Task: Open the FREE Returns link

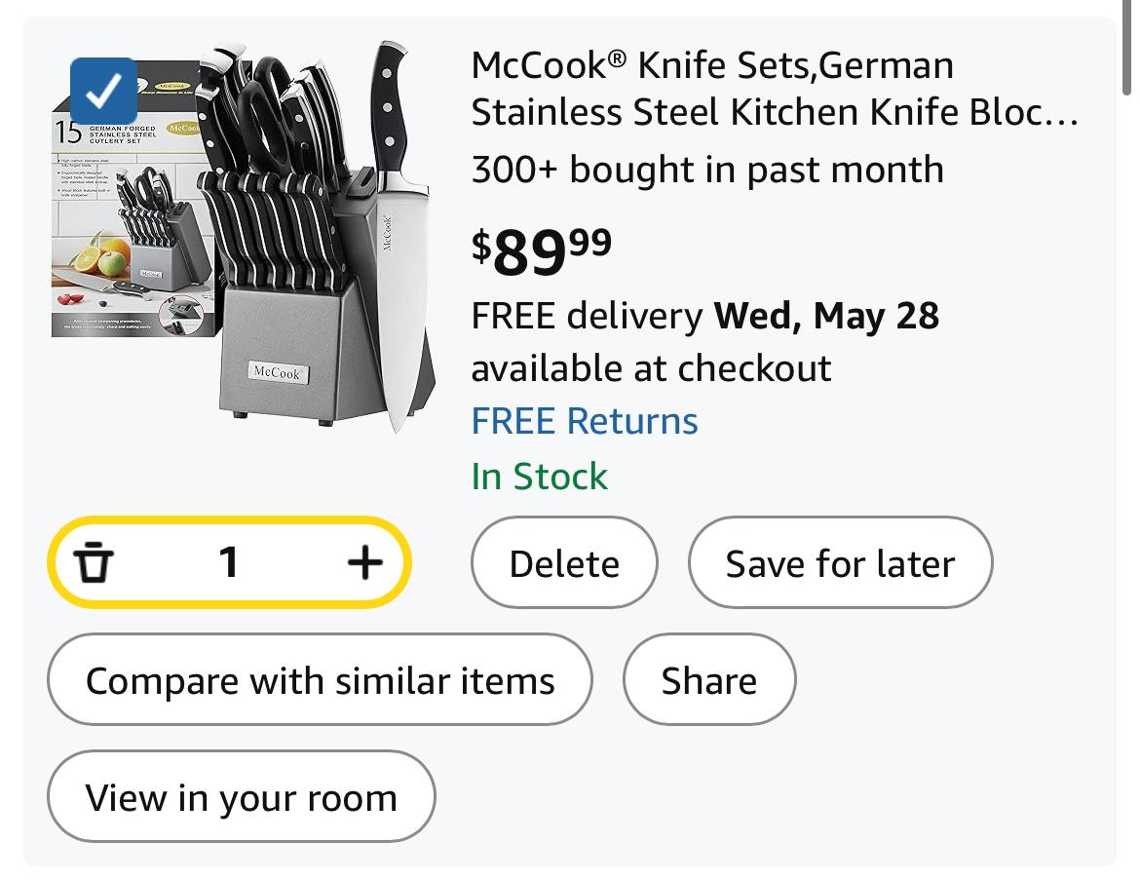Action: pos(585,420)
